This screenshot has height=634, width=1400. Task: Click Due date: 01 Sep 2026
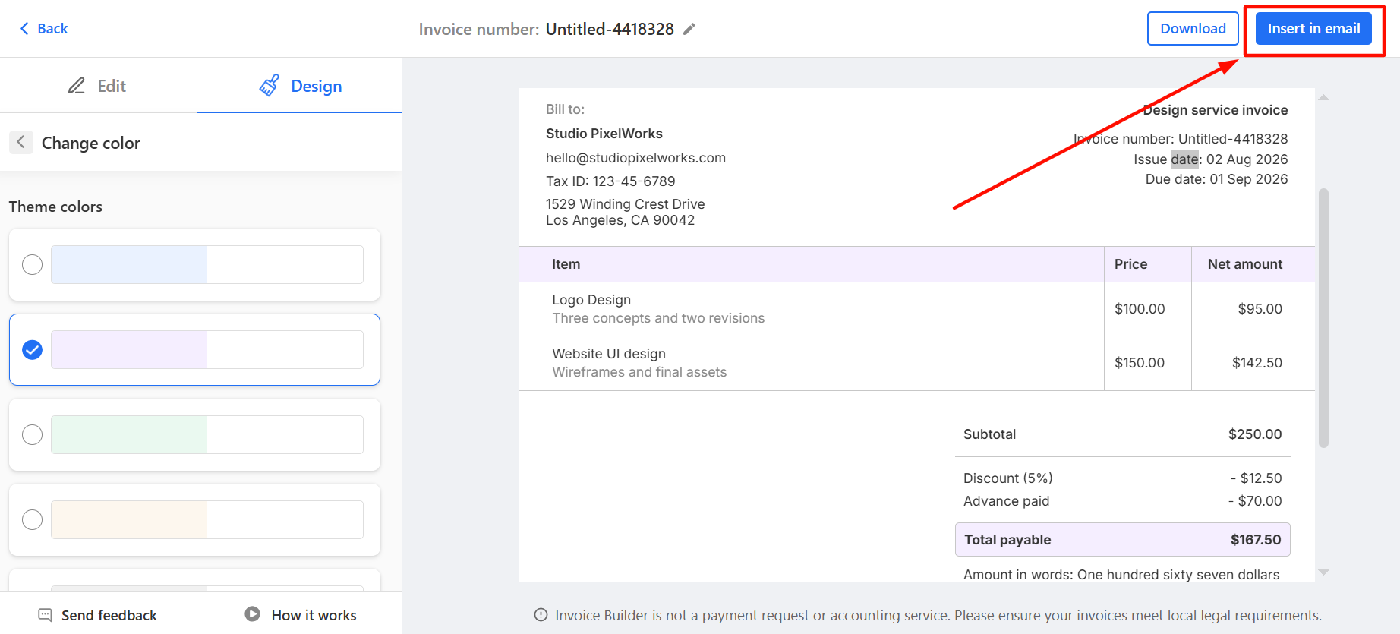pos(1217,179)
